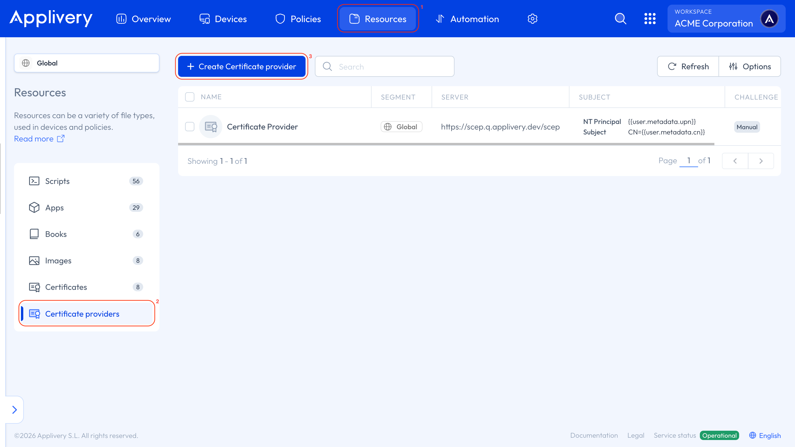The height and width of the screenshot is (447, 795).
Task: Click Create Certificate provider
Action: point(242,66)
